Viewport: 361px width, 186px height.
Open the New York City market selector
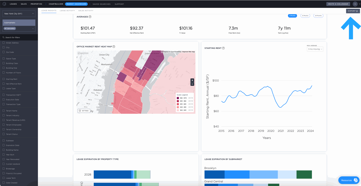[x=19, y=13]
